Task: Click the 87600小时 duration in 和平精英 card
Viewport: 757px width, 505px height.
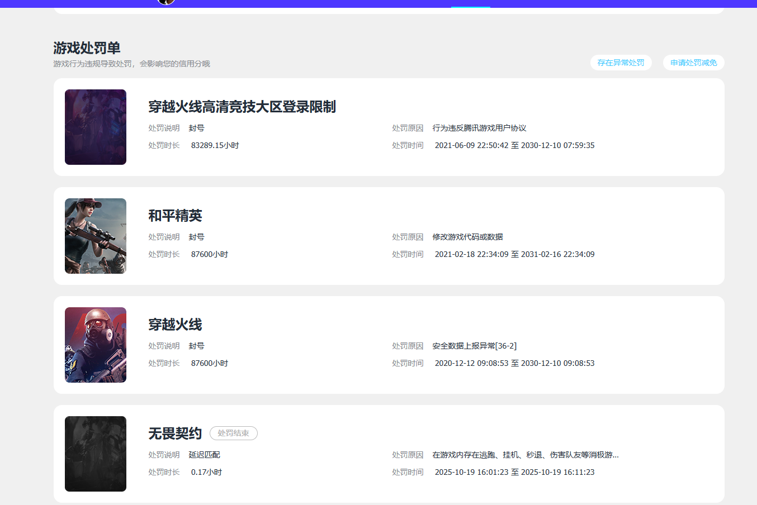Action: 210,254
